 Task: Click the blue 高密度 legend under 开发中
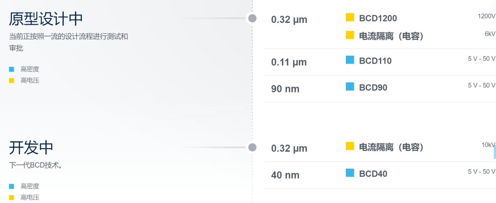[x=24, y=187]
